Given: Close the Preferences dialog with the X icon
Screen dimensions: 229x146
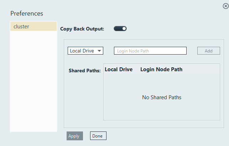Looking at the screenshot, I should [x=225, y=5].
